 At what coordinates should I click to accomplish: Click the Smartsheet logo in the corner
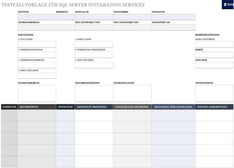click(228, 5)
